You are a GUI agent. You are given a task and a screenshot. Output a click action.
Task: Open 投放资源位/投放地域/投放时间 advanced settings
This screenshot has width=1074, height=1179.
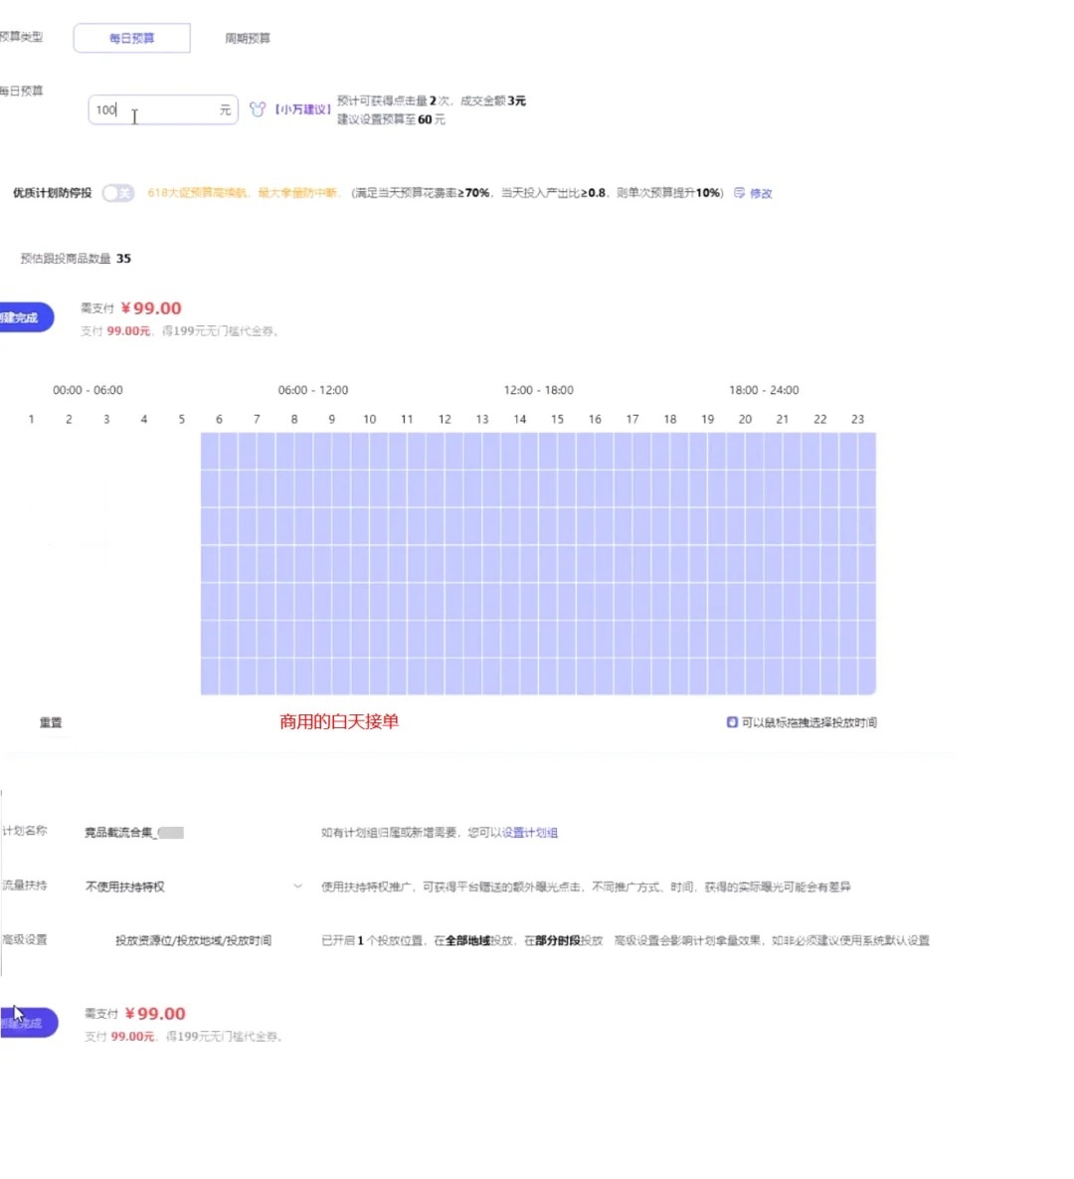[x=193, y=940]
